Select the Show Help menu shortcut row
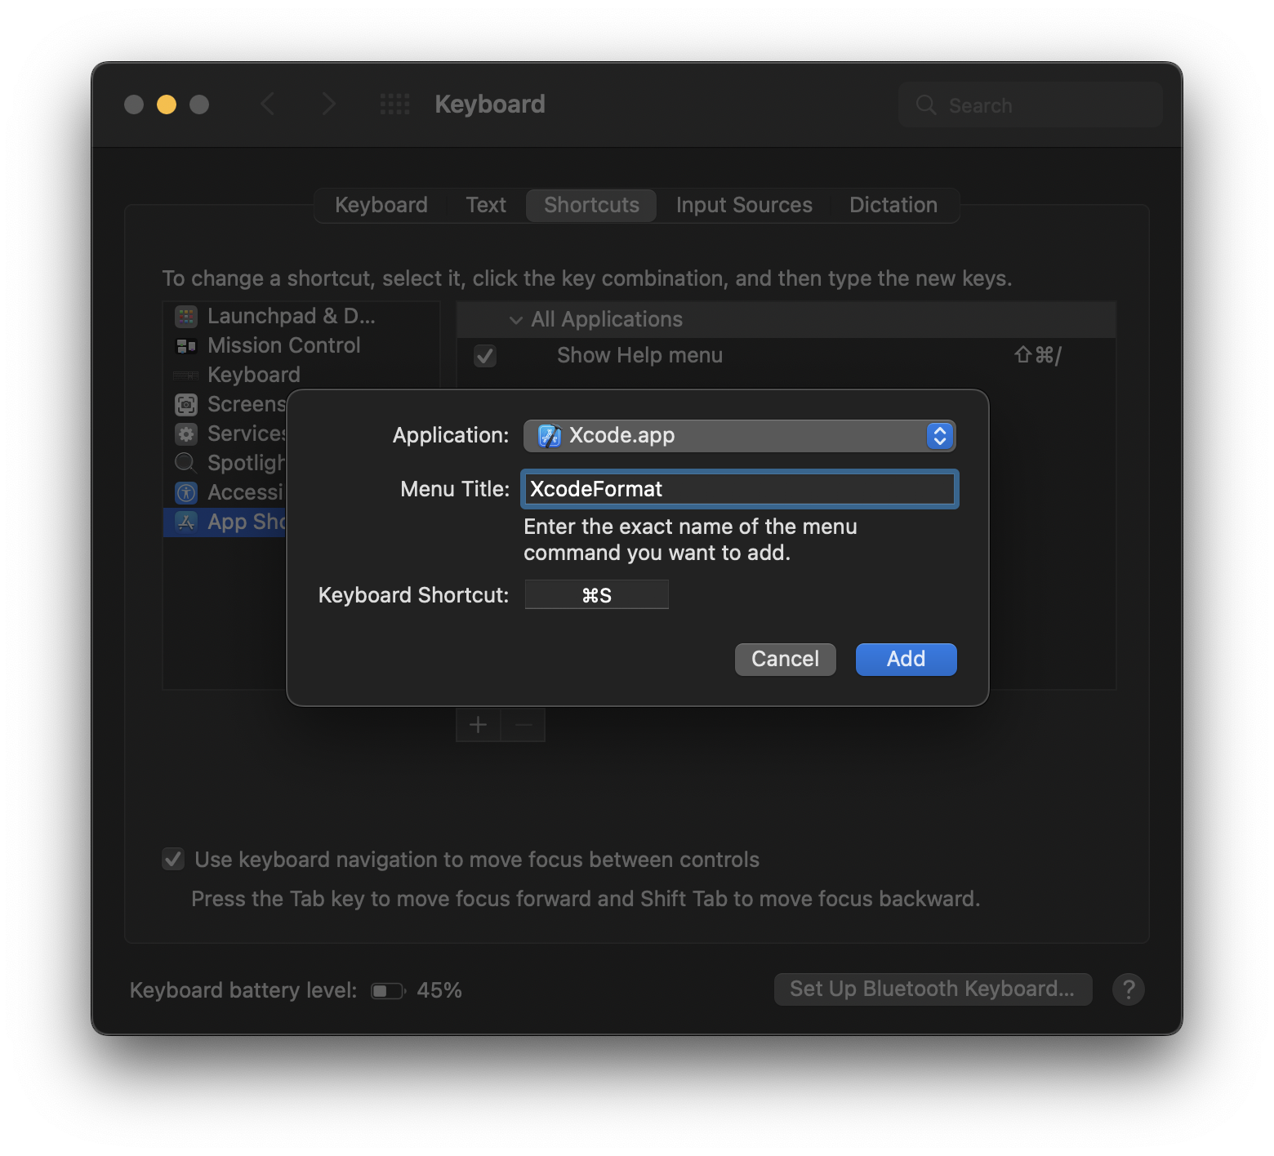The image size is (1274, 1156). (x=786, y=356)
